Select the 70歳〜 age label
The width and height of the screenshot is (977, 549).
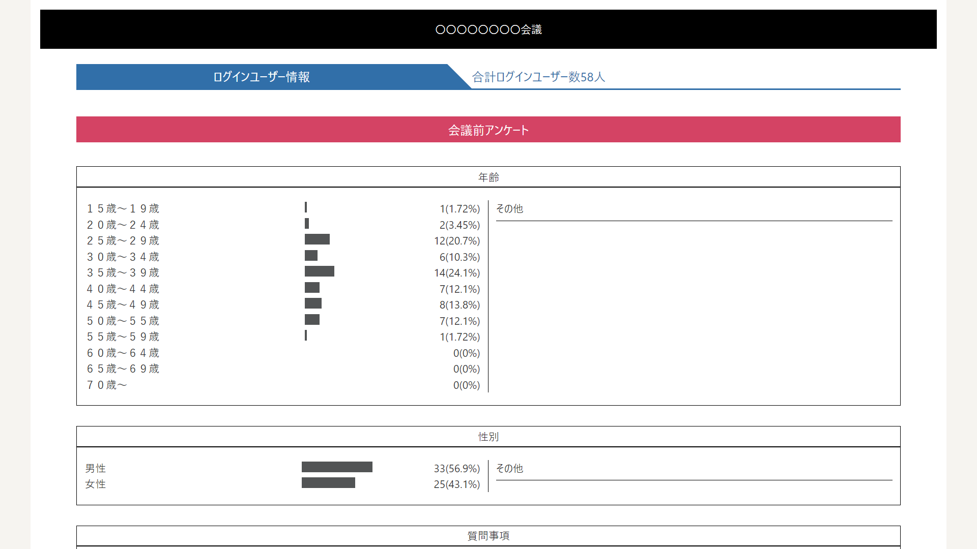point(107,385)
